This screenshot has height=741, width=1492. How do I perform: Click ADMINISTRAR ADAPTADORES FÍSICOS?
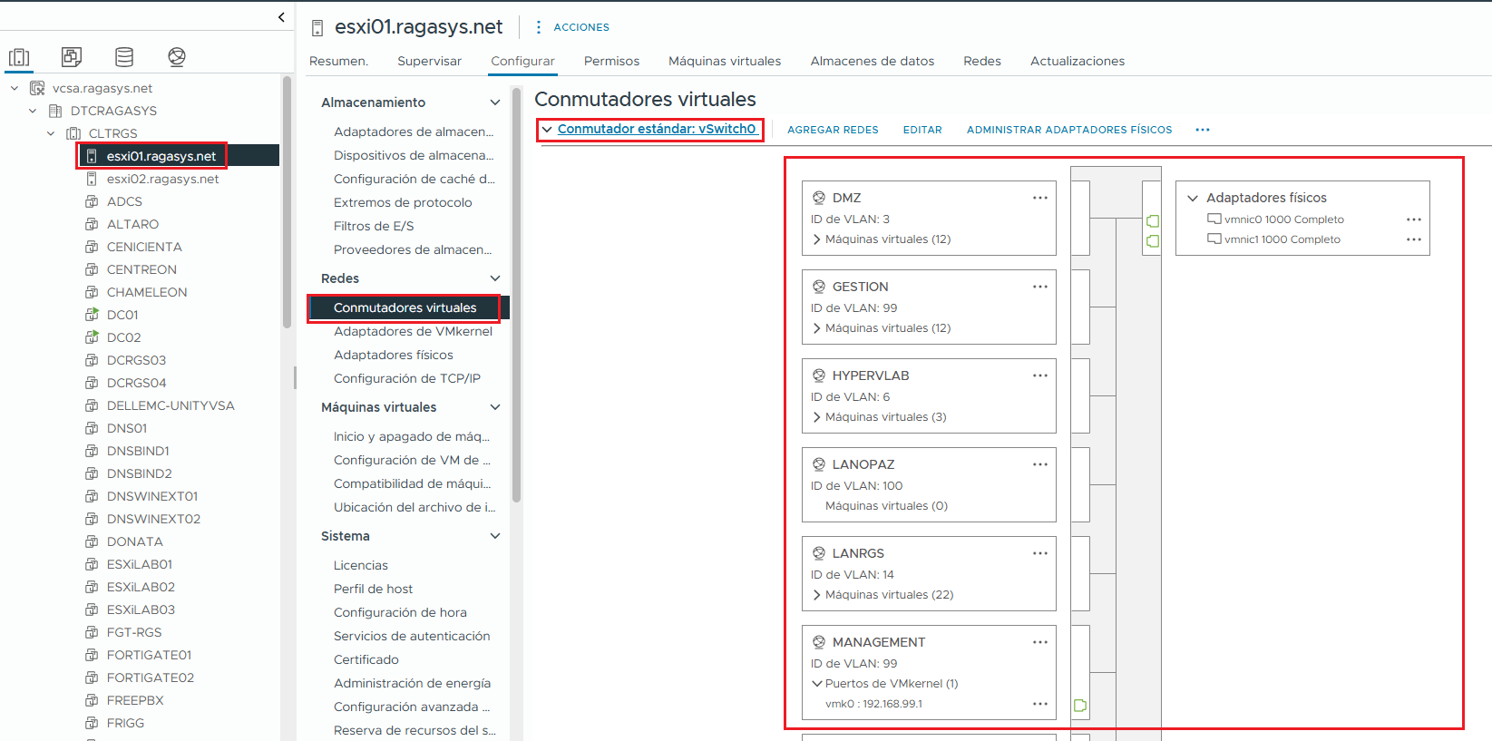pos(1069,130)
